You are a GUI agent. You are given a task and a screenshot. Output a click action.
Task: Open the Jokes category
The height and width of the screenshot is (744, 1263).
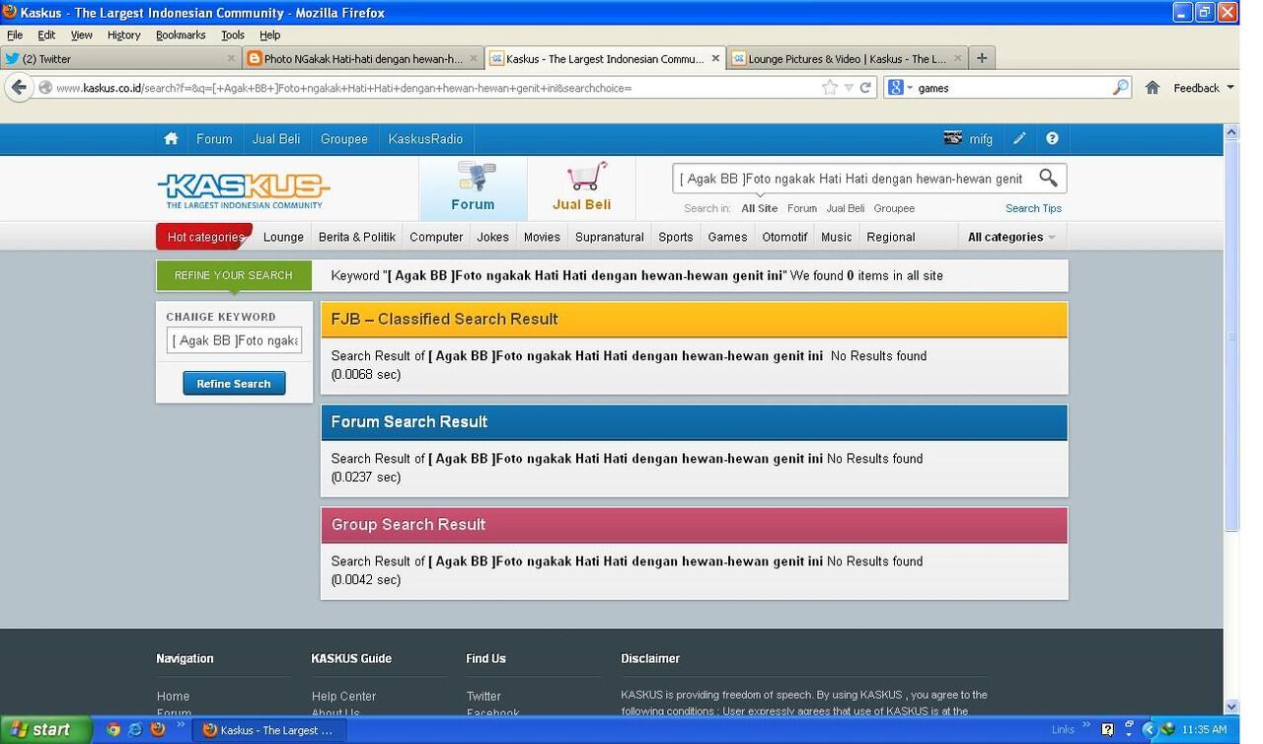coord(493,237)
